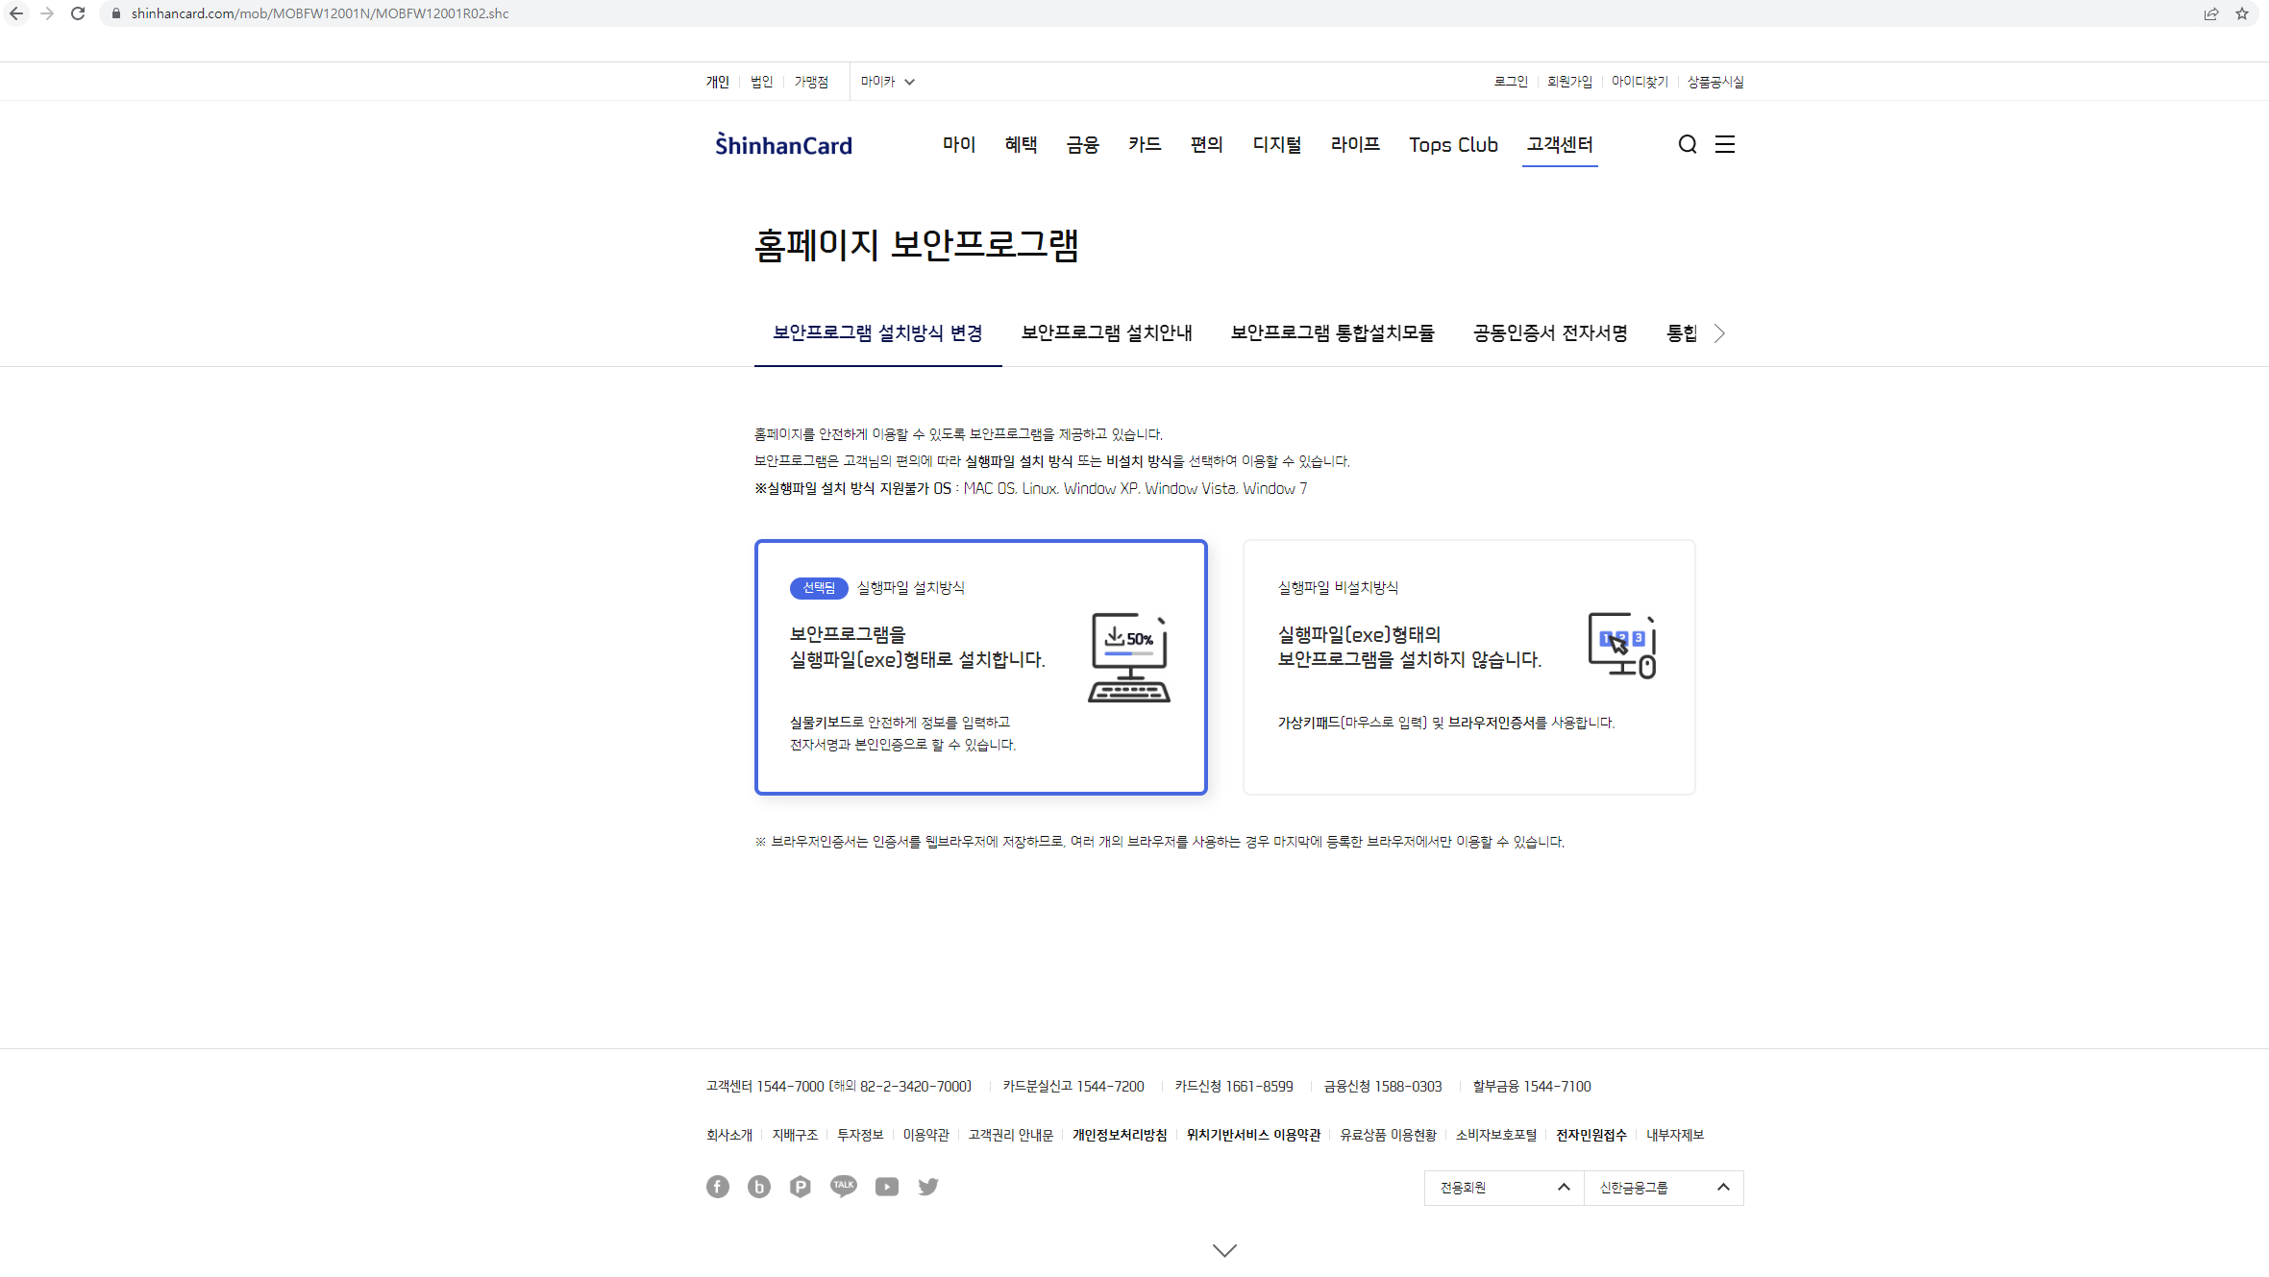Screen dimensions: 2269x1277
Task: Click the blog icon in the footer
Action: tap(759, 1187)
